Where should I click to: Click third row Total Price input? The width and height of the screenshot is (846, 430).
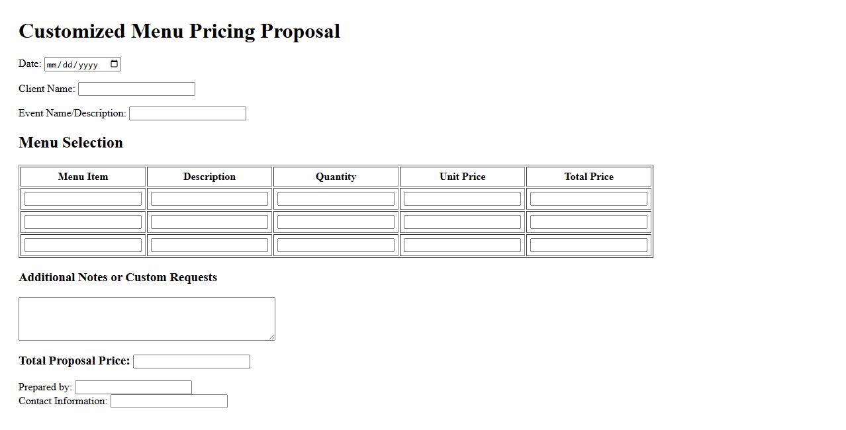point(588,245)
